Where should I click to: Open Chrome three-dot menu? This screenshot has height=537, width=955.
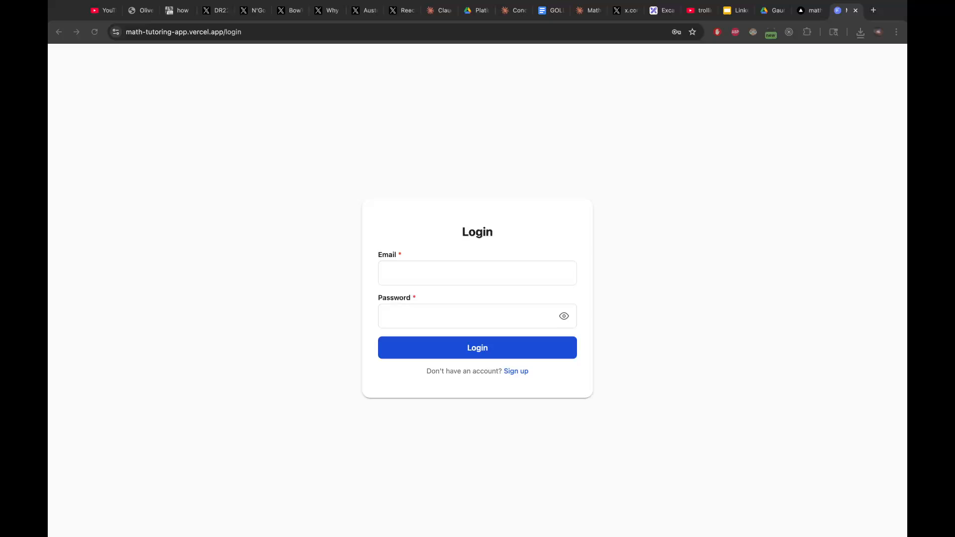pos(896,32)
